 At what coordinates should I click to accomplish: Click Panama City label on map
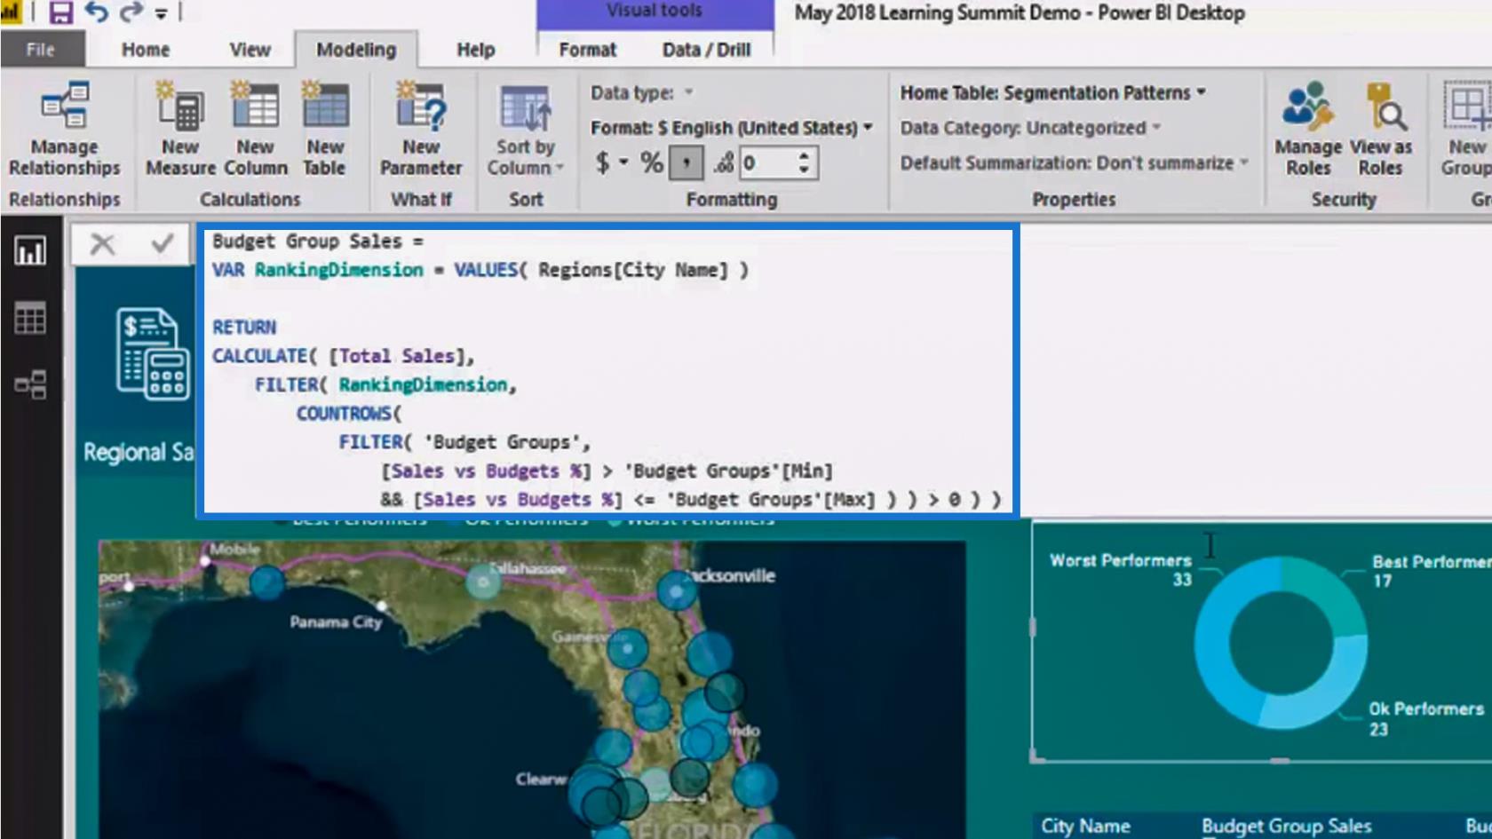(x=336, y=622)
